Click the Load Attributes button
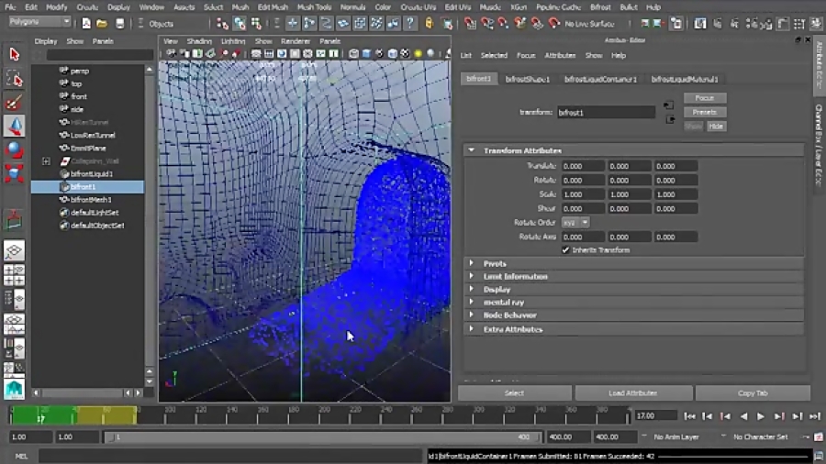The image size is (826, 464). pyautogui.click(x=633, y=393)
